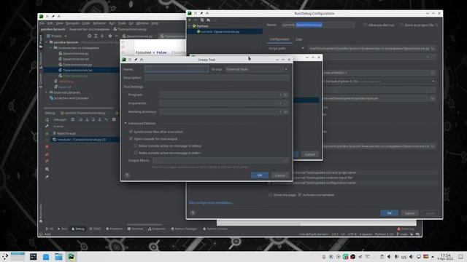
Task: Select Scratches and Consoles item
Action: coord(72,98)
